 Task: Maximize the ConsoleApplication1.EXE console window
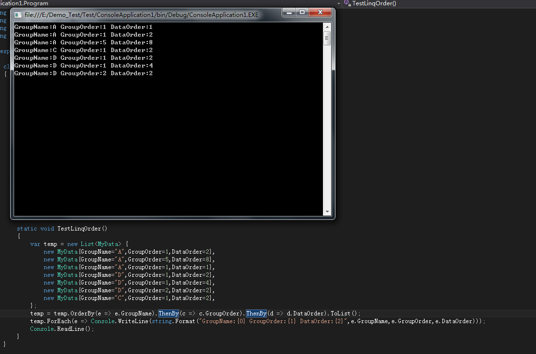302,13
